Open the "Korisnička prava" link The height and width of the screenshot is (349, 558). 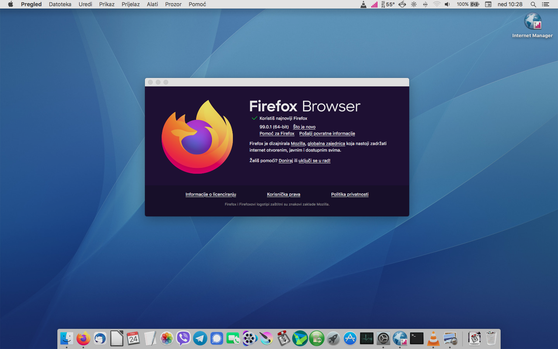pyautogui.click(x=283, y=195)
